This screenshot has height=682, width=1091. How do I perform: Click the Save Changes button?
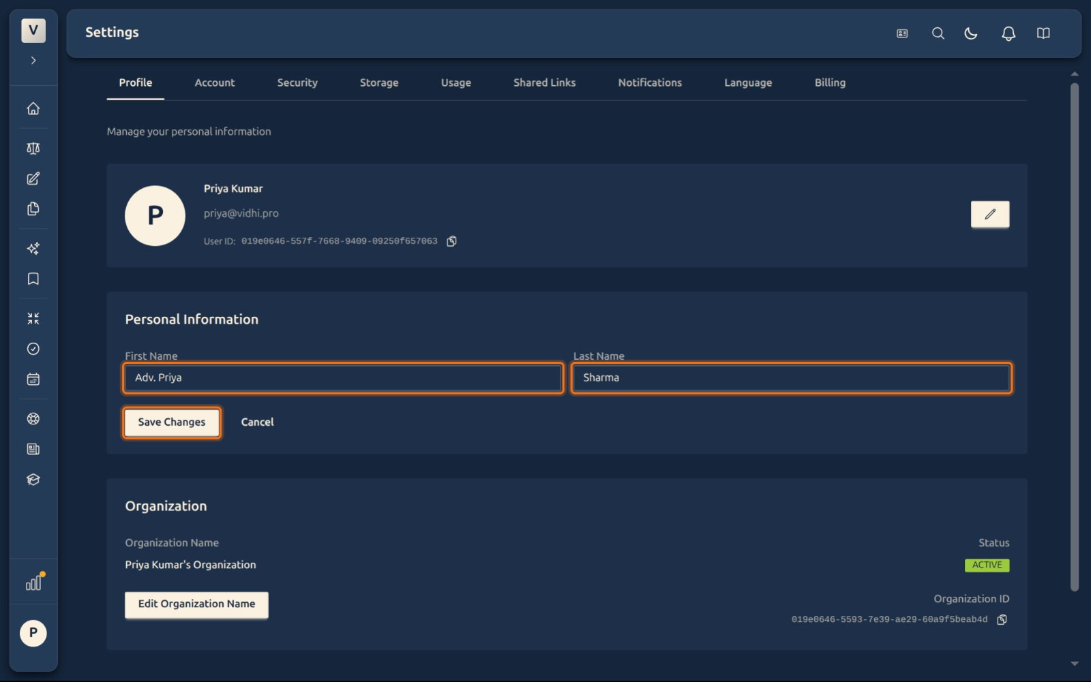[172, 422]
